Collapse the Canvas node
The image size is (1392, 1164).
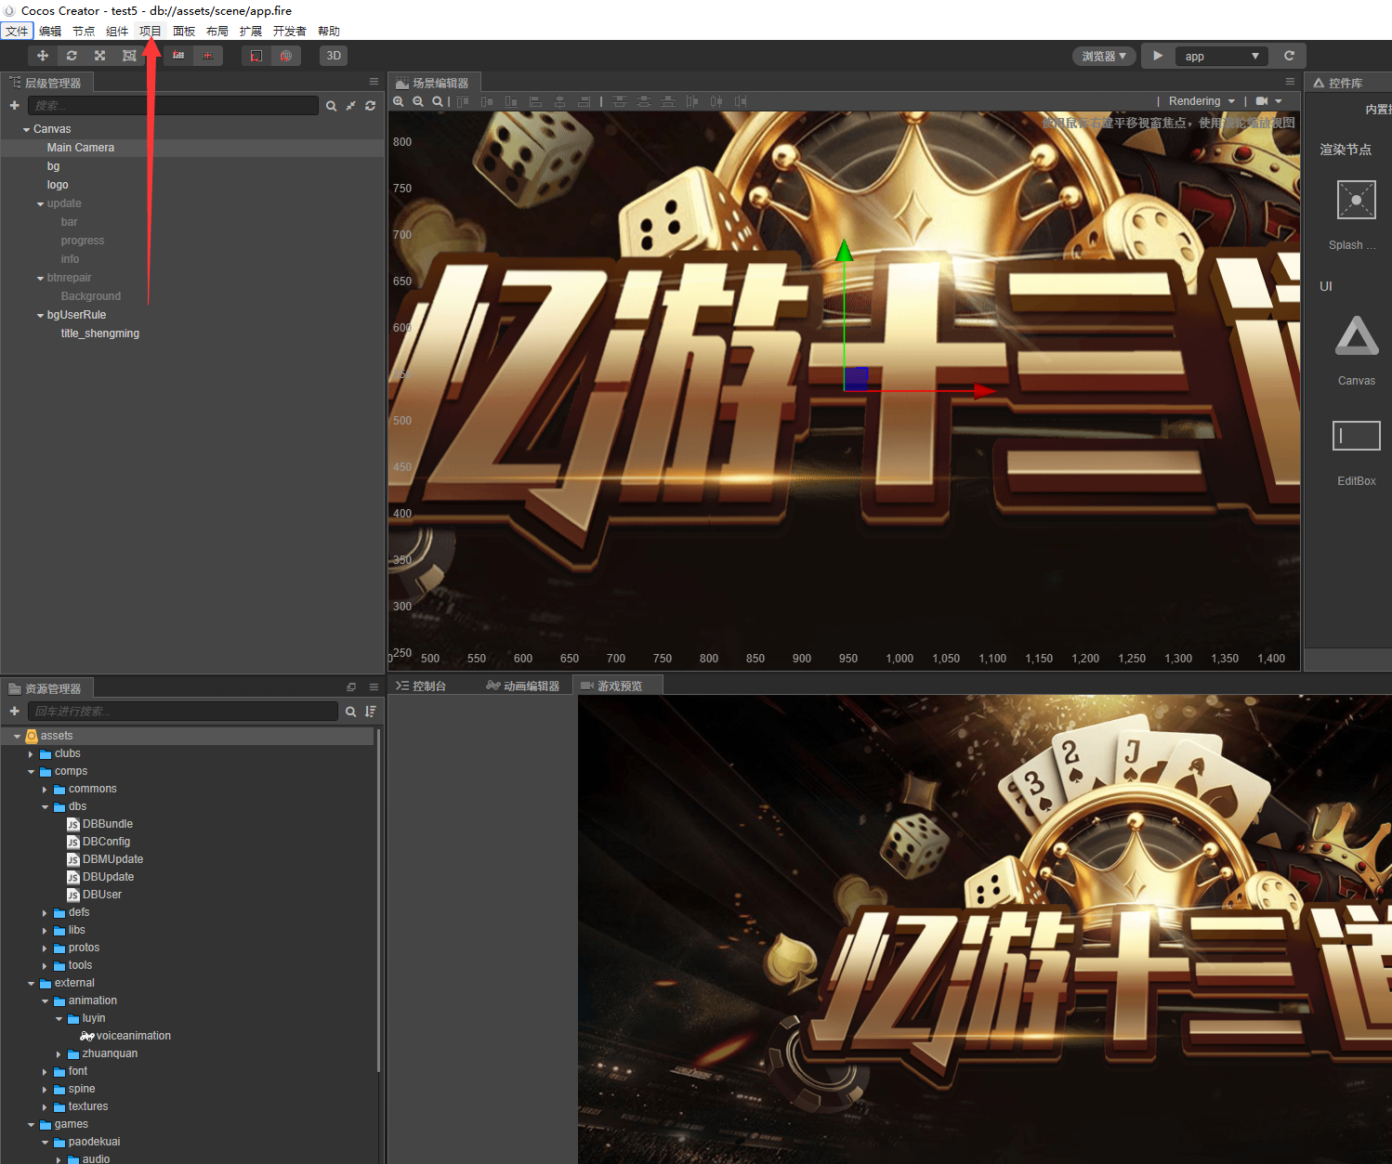(x=26, y=130)
